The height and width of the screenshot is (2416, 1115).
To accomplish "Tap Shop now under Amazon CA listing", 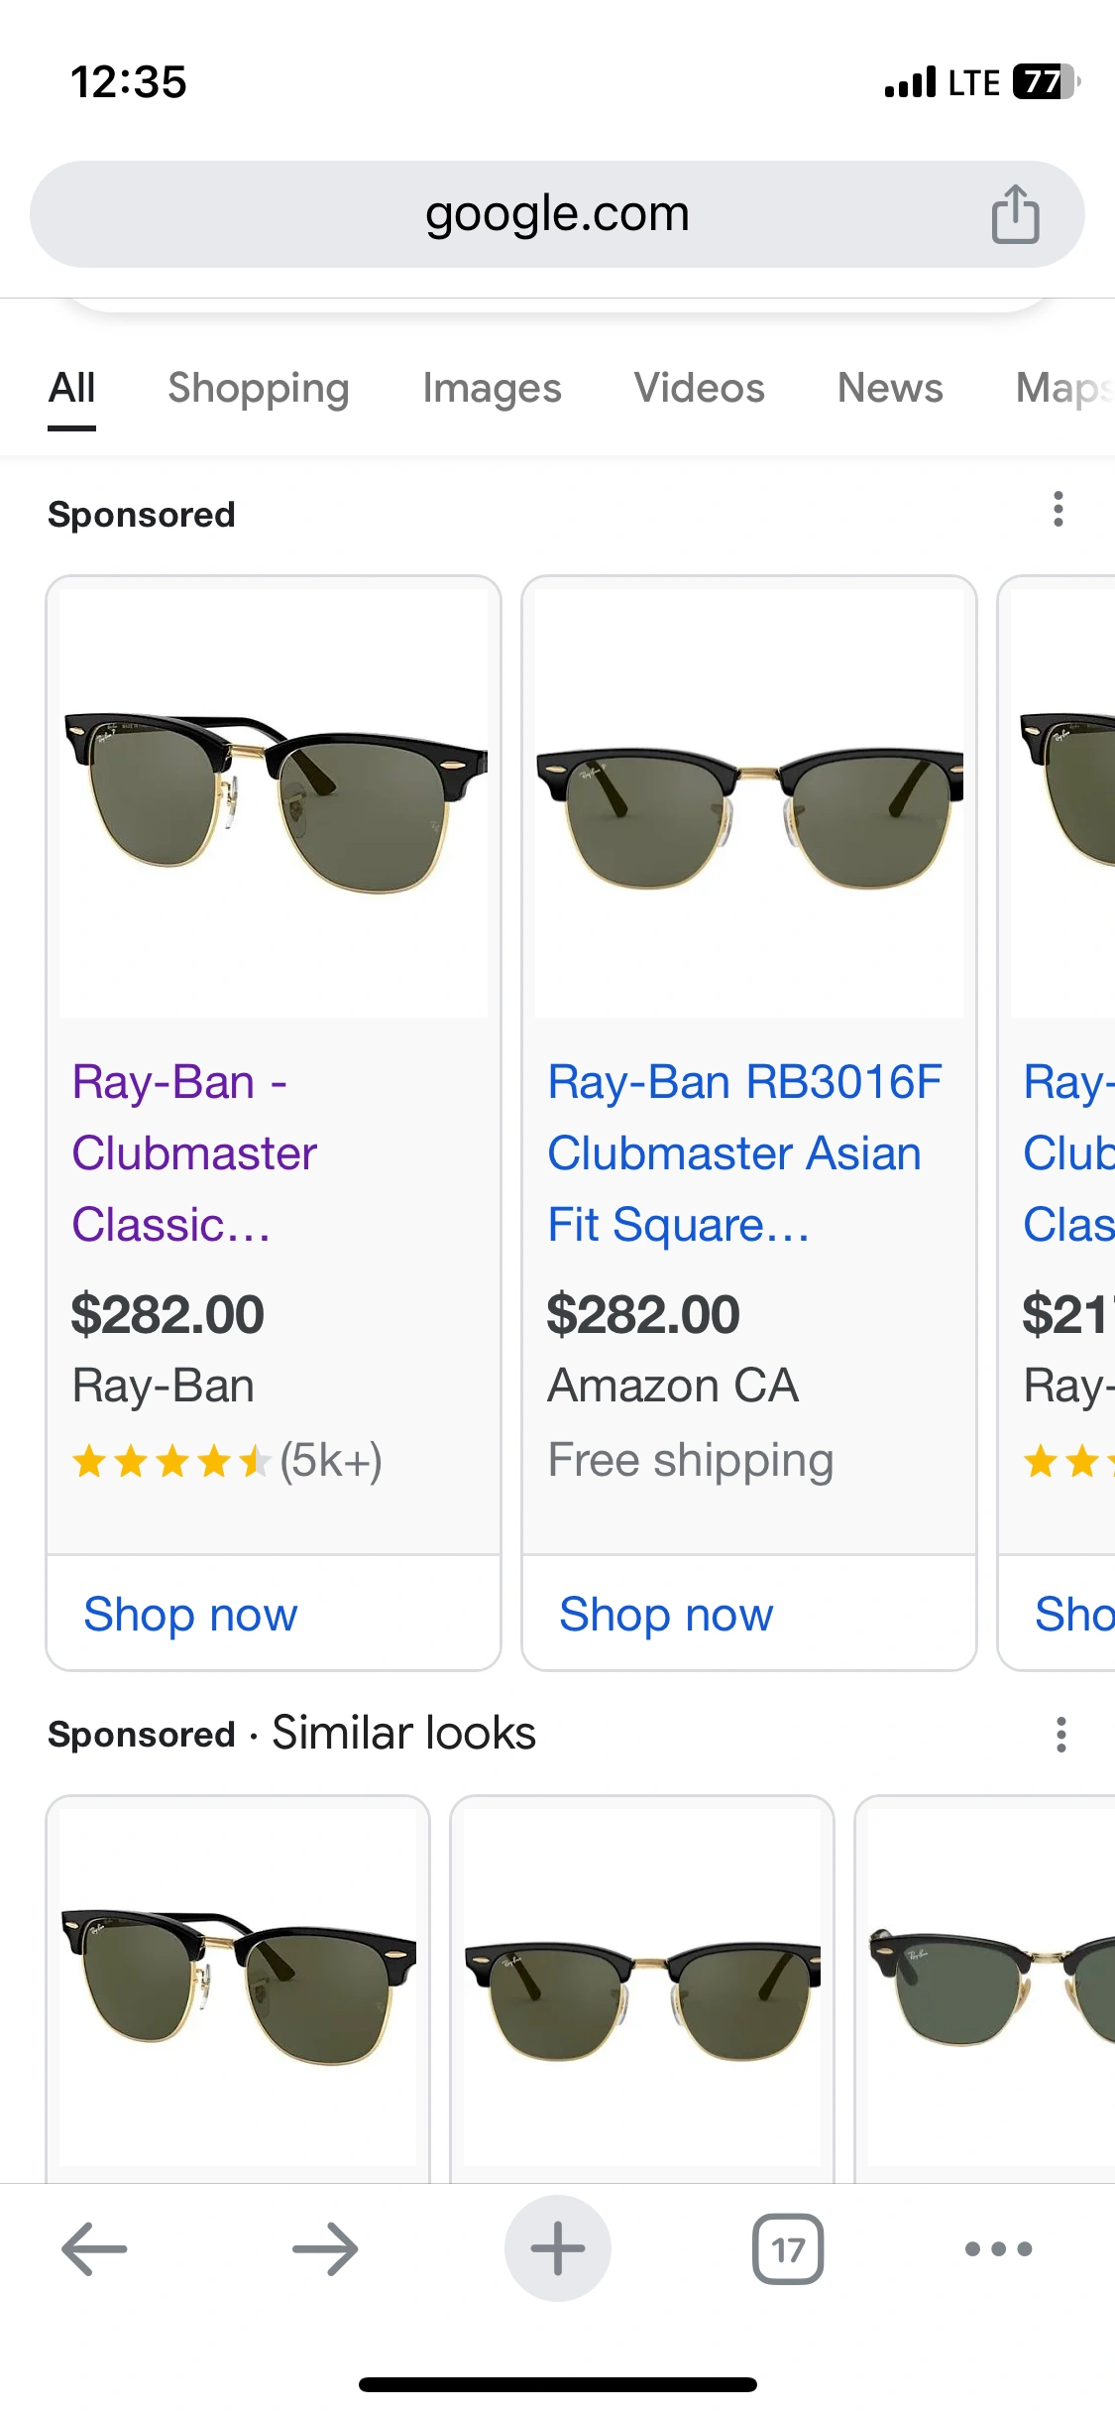I will click(666, 1614).
